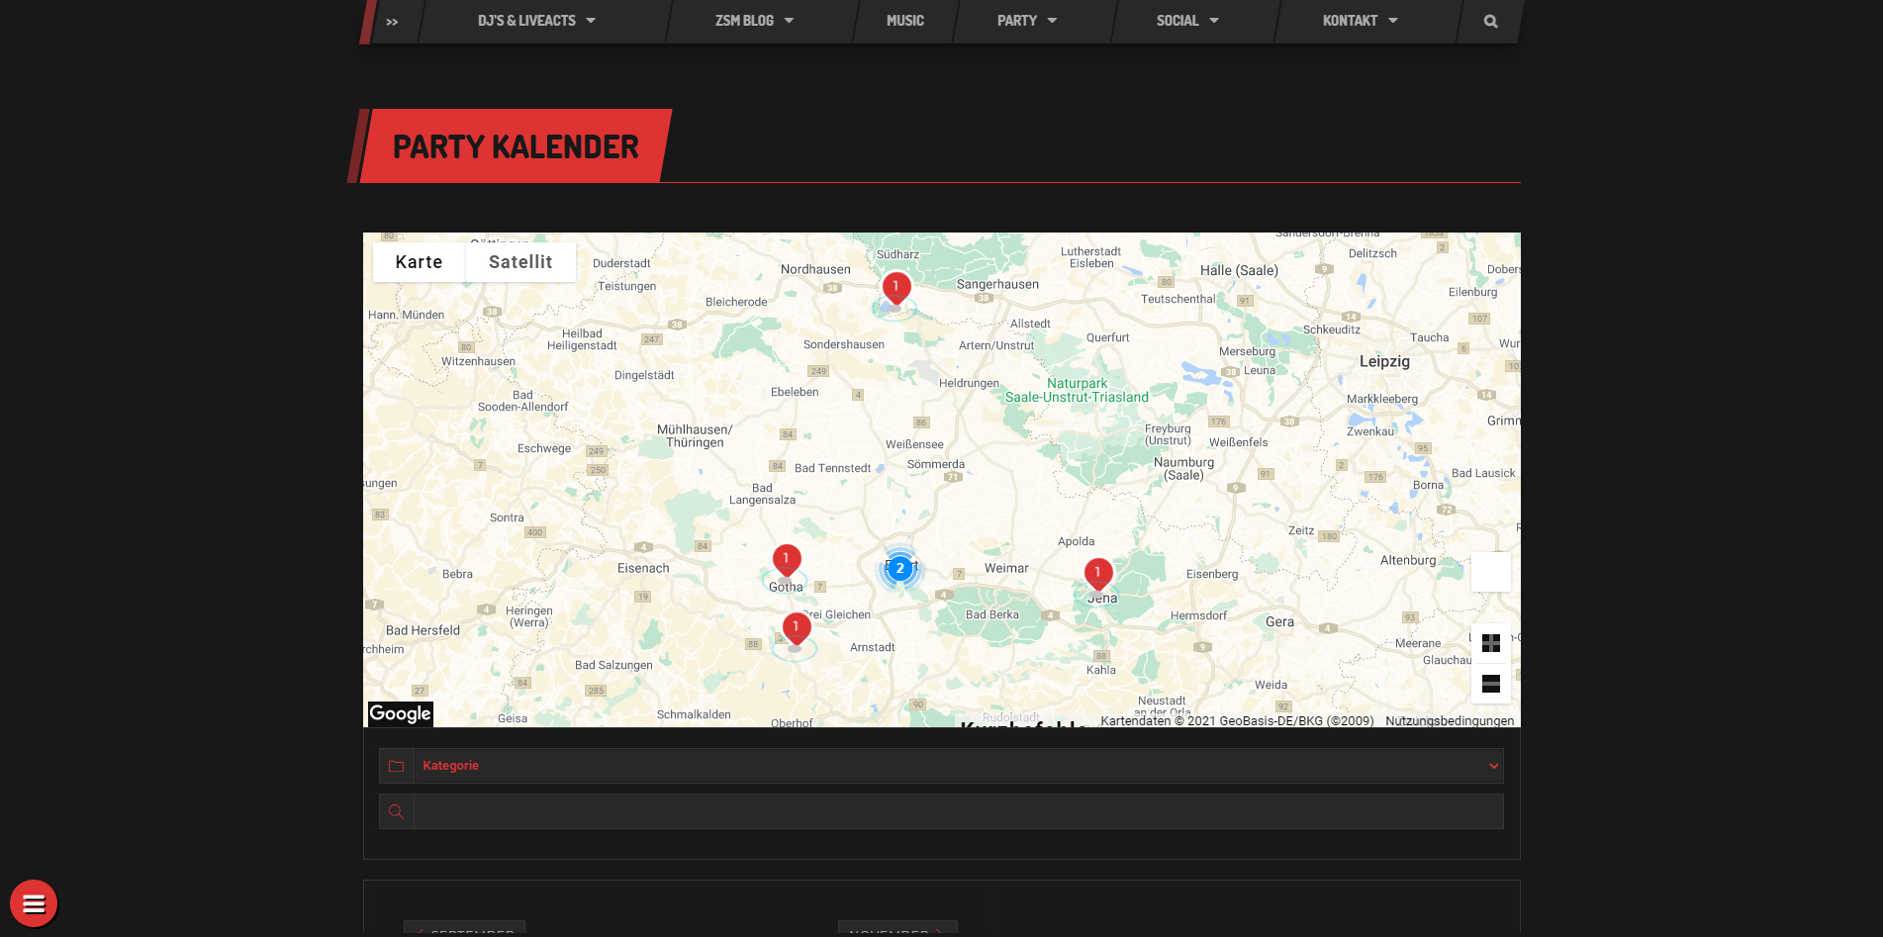The image size is (1883, 937).
Task: Open the blue cluster marker showing 2
Action: click(899, 568)
